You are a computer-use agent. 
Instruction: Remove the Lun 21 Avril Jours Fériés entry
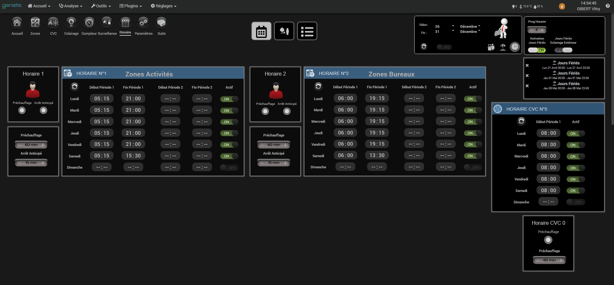coord(527,66)
